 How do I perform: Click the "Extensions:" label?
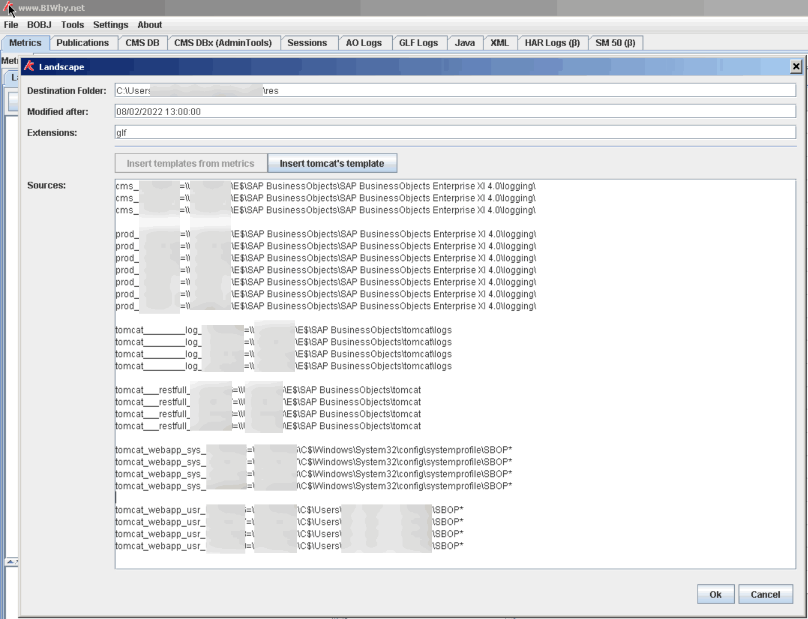52,133
